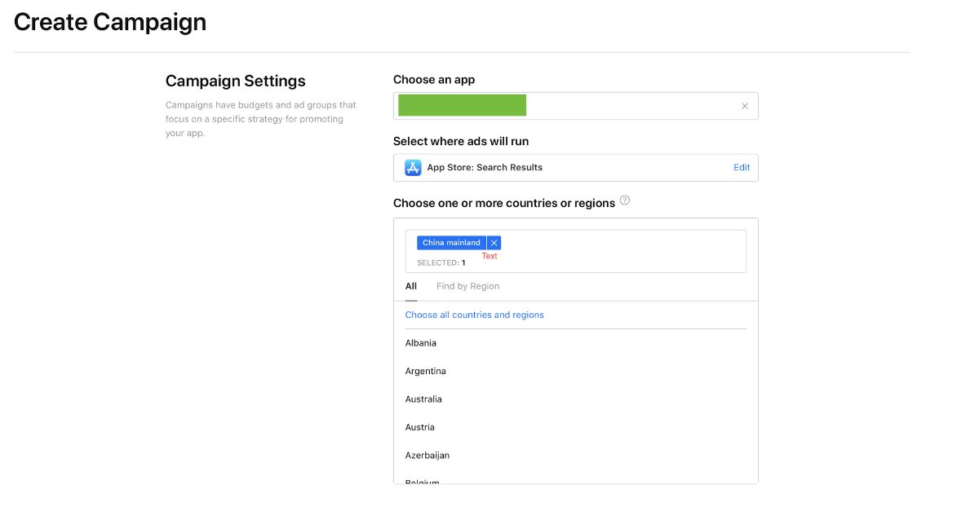The width and height of the screenshot is (979, 511).
Task: Click the China mainland selection chip
Action: (x=451, y=242)
